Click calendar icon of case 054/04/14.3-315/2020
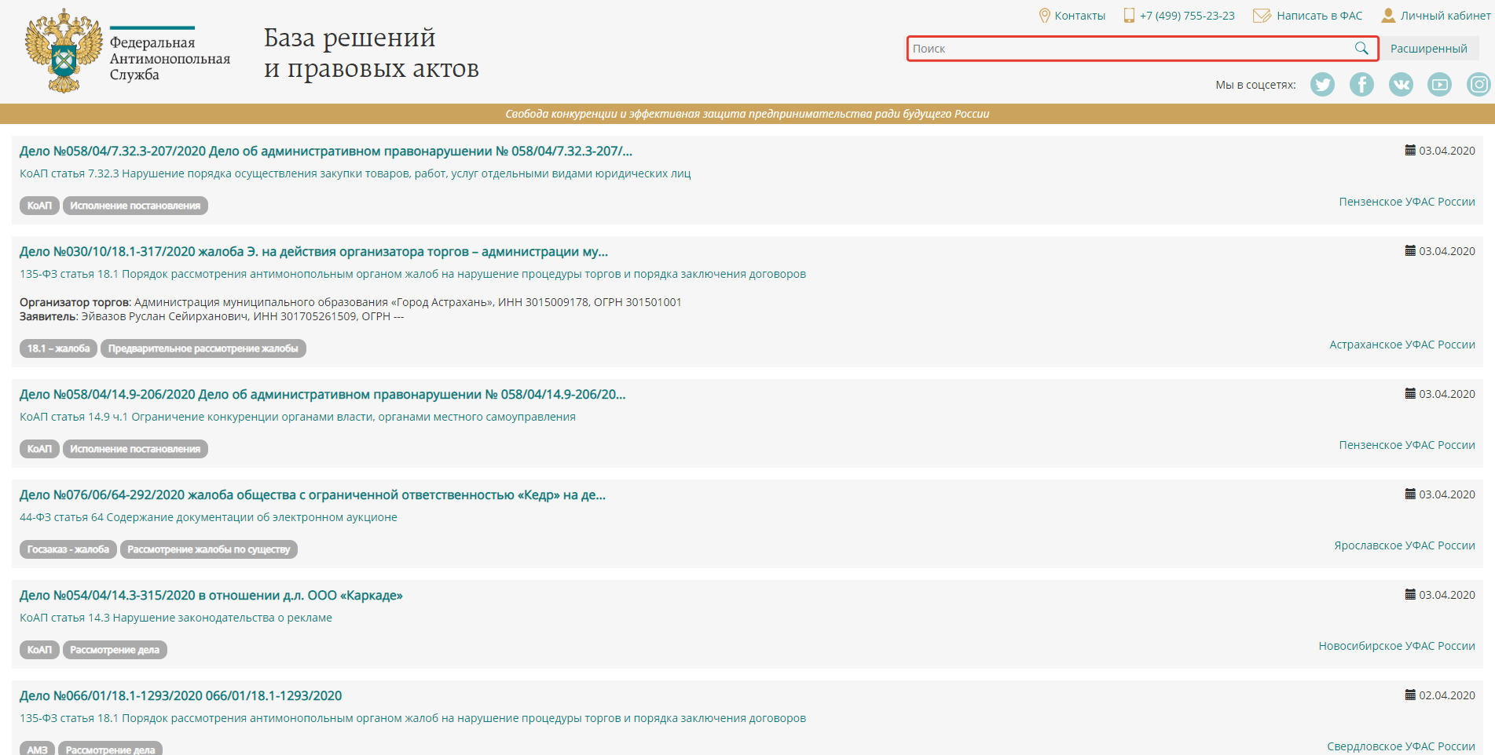The width and height of the screenshot is (1495, 755). pos(1410,594)
